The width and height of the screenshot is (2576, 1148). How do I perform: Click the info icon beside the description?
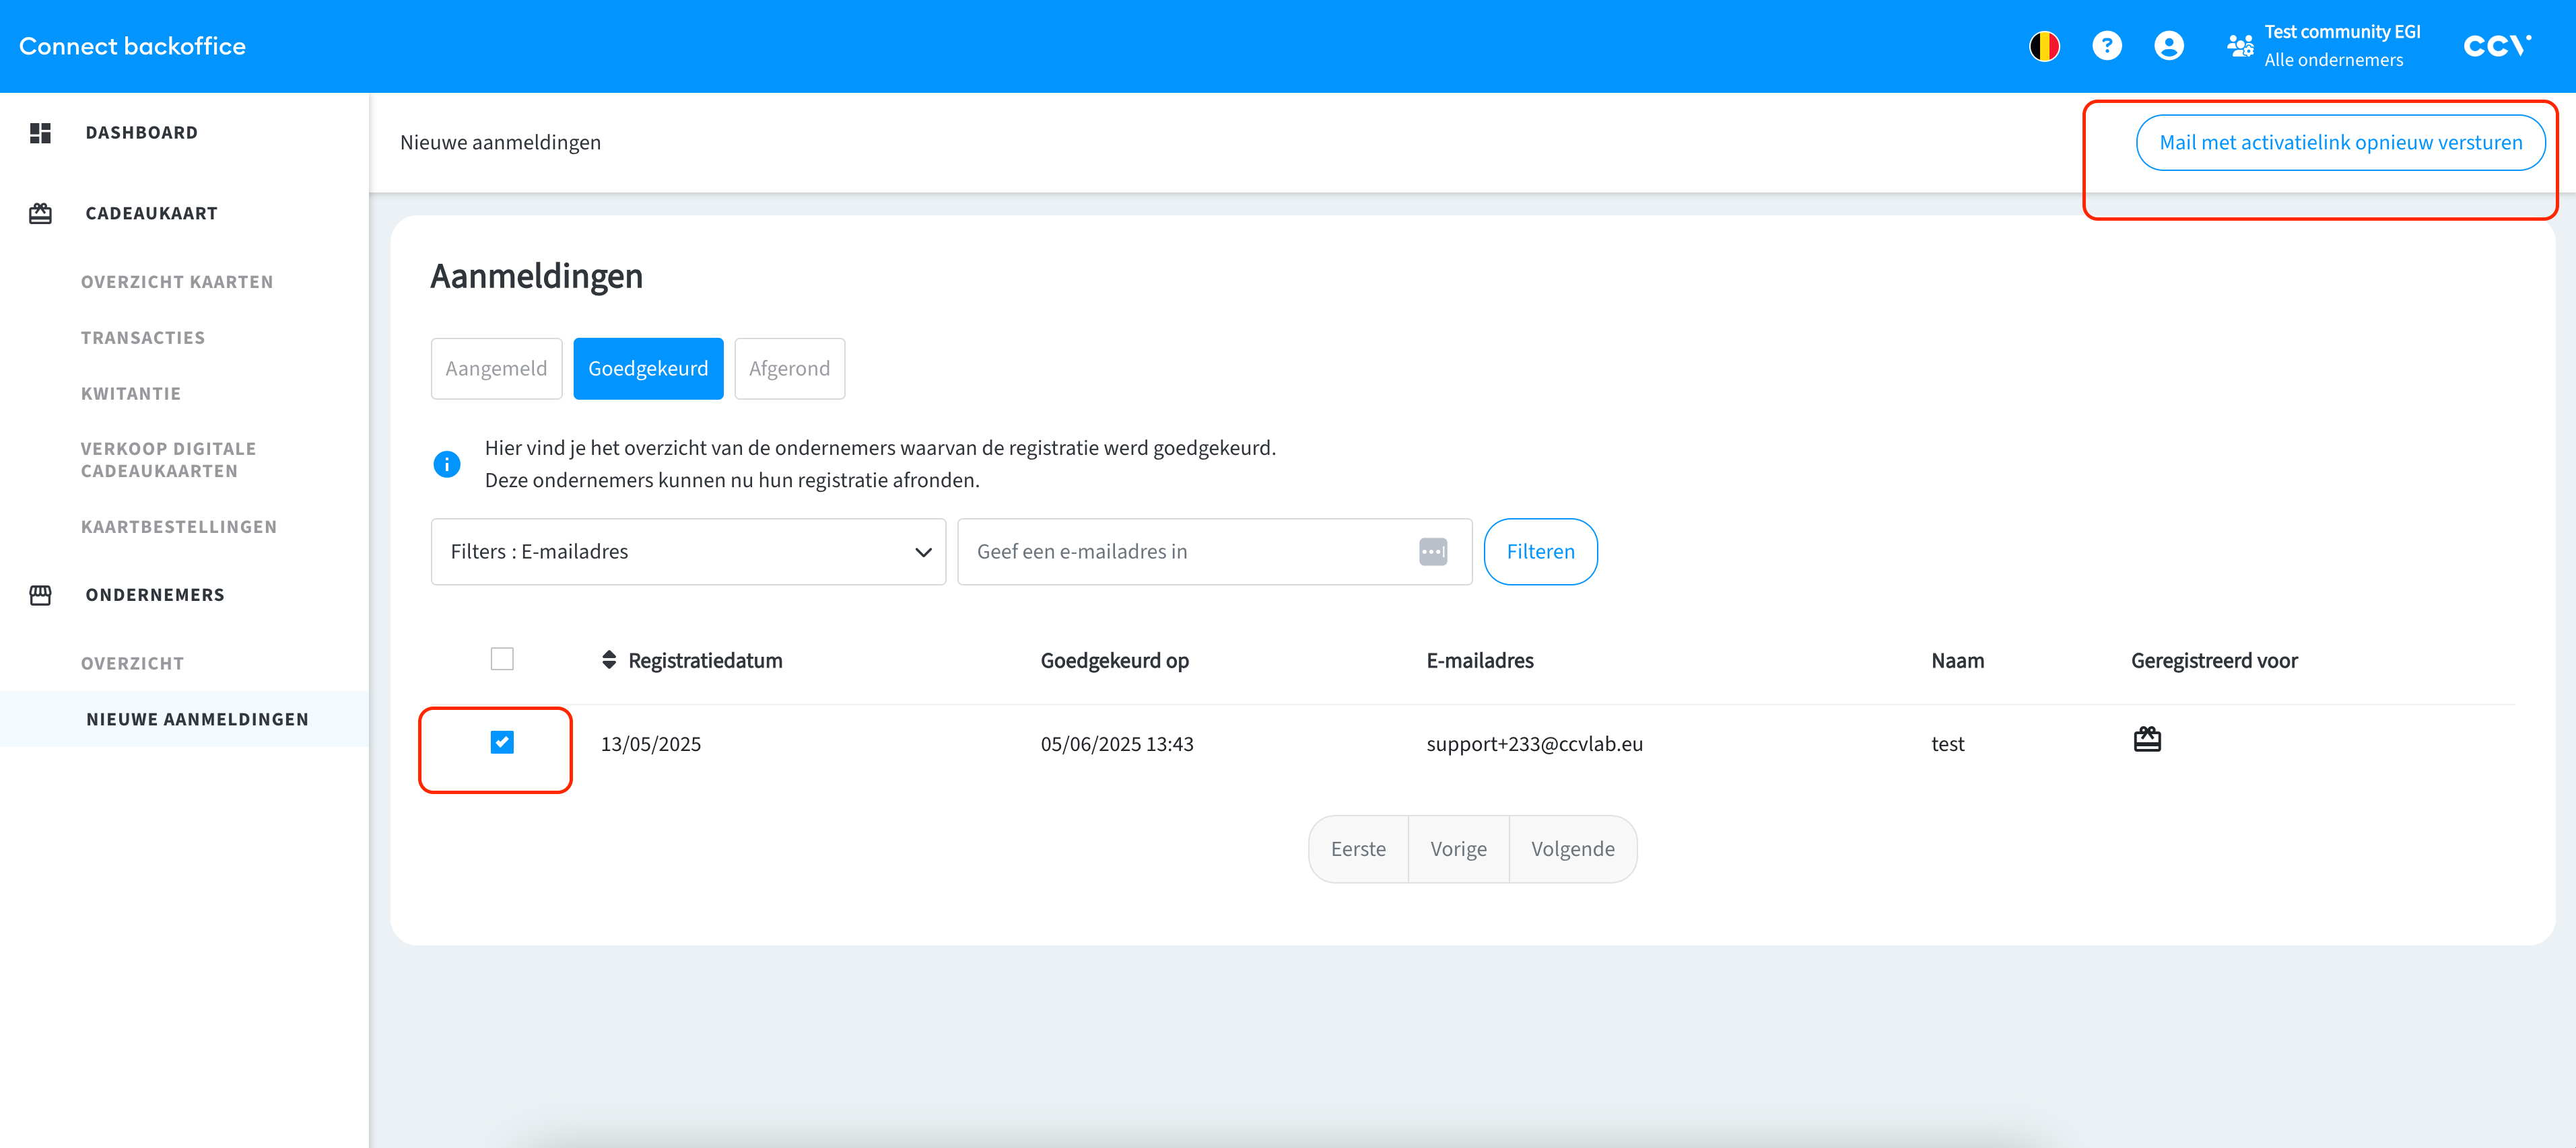click(446, 464)
